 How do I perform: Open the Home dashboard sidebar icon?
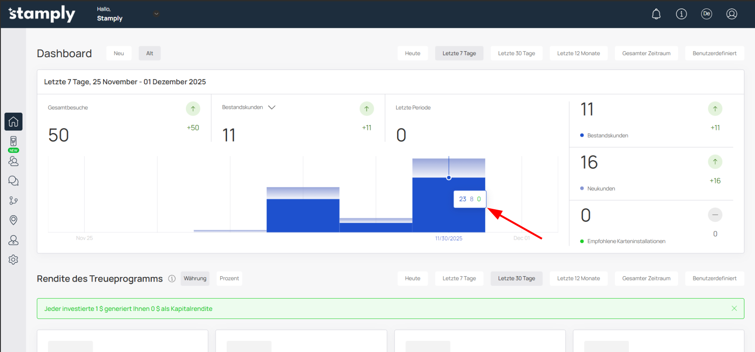[14, 122]
